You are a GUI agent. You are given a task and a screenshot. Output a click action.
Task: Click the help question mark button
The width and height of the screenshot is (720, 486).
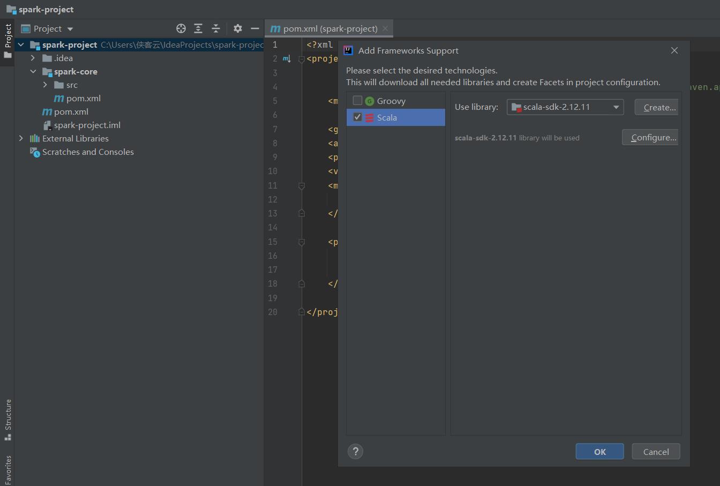point(355,451)
